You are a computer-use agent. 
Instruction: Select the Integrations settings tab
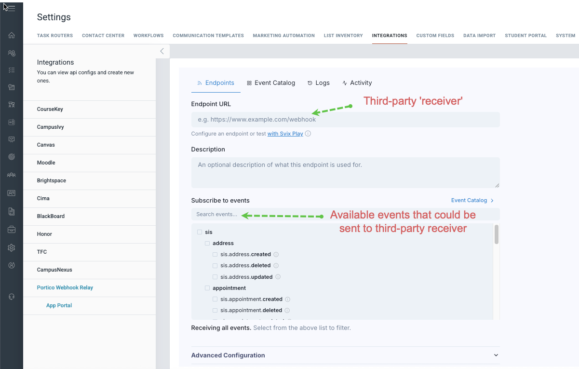tap(390, 36)
